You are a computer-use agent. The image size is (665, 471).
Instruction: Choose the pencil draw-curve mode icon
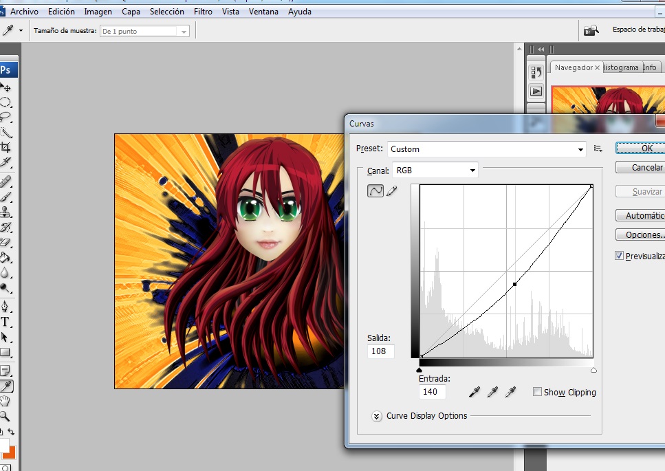392,191
